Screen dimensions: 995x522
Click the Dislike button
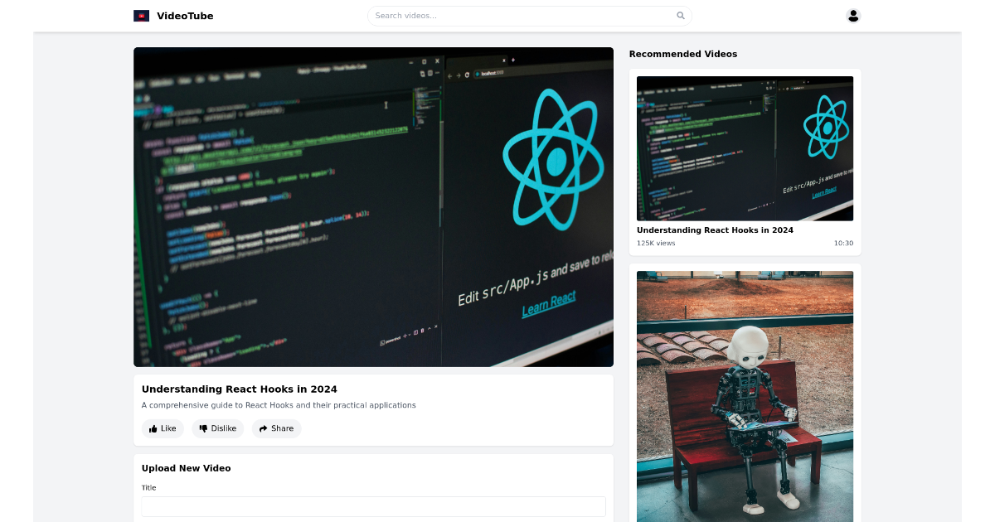point(217,428)
